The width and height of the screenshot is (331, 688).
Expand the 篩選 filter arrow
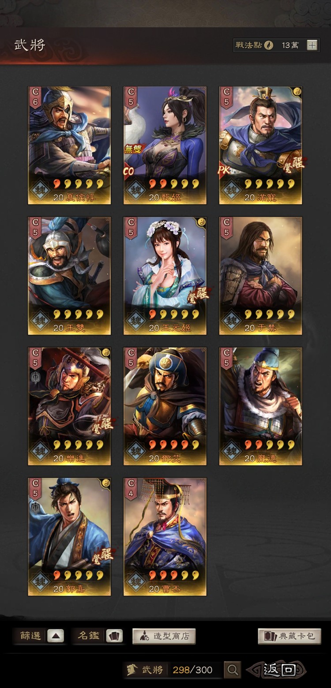click(56, 636)
